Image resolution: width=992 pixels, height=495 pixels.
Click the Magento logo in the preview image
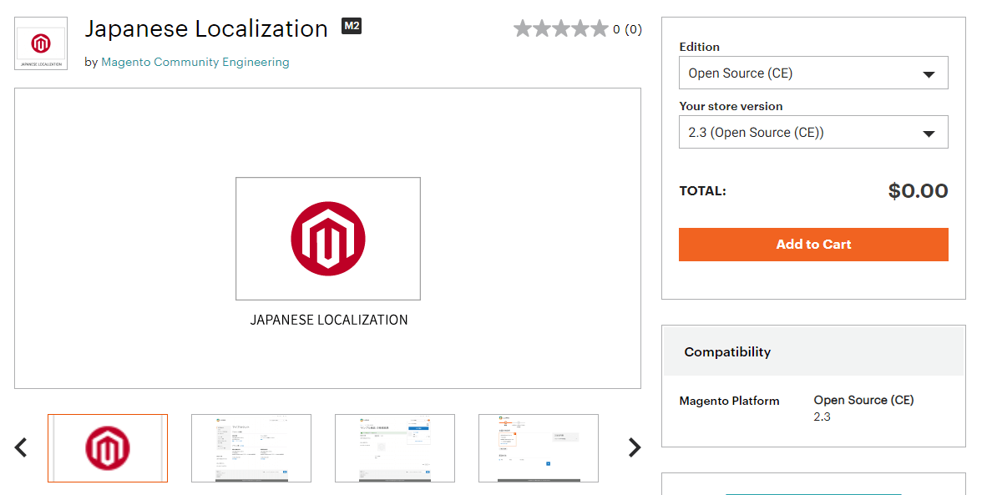(327, 238)
